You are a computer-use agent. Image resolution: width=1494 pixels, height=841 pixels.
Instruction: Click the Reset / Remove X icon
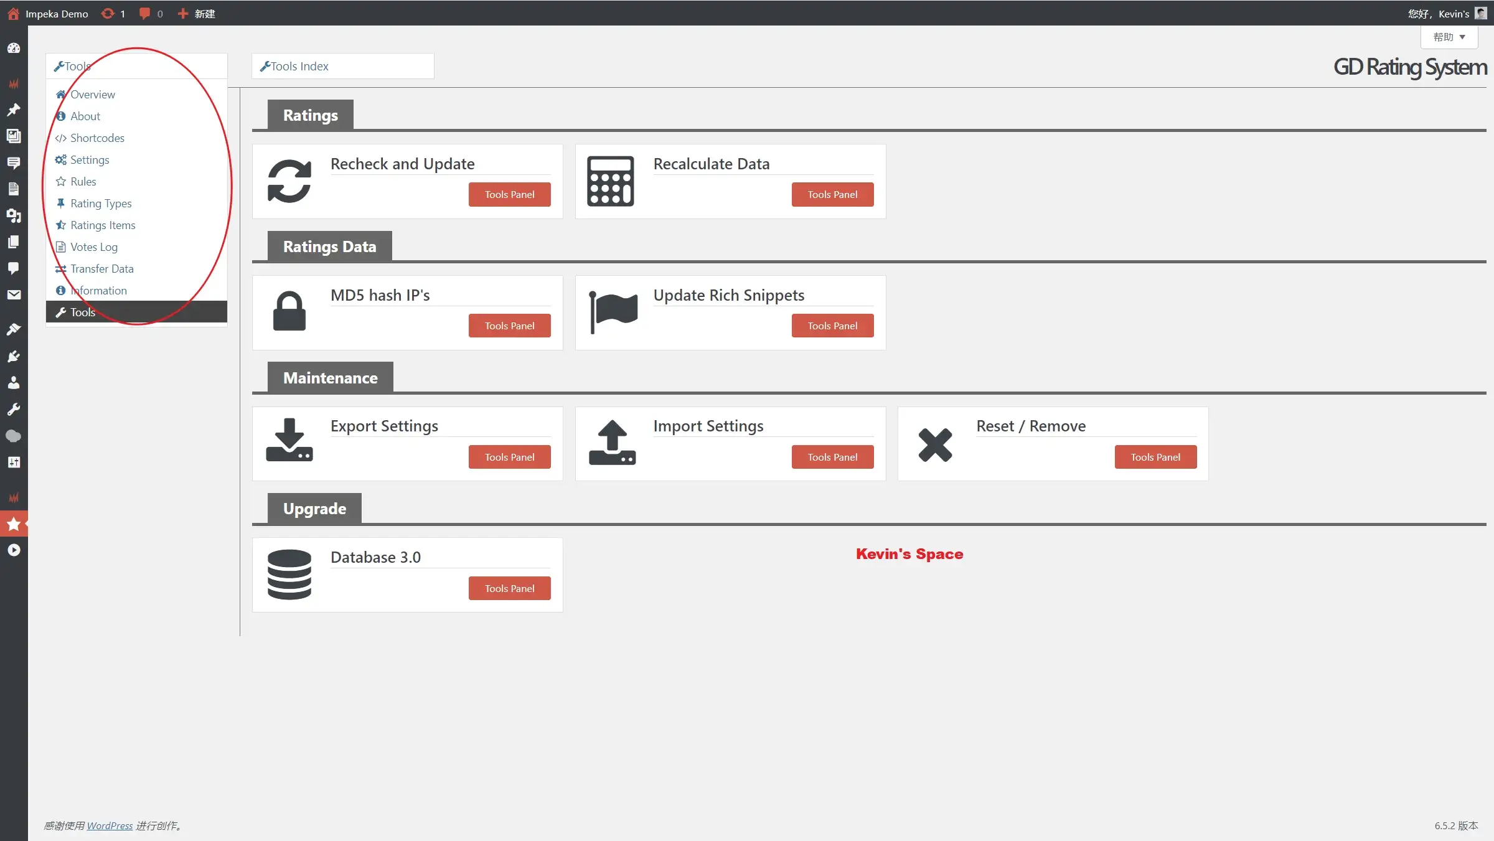[935, 444]
